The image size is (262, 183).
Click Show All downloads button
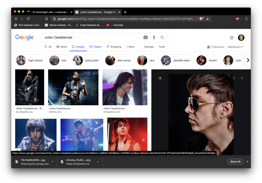[x=235, y=162]
